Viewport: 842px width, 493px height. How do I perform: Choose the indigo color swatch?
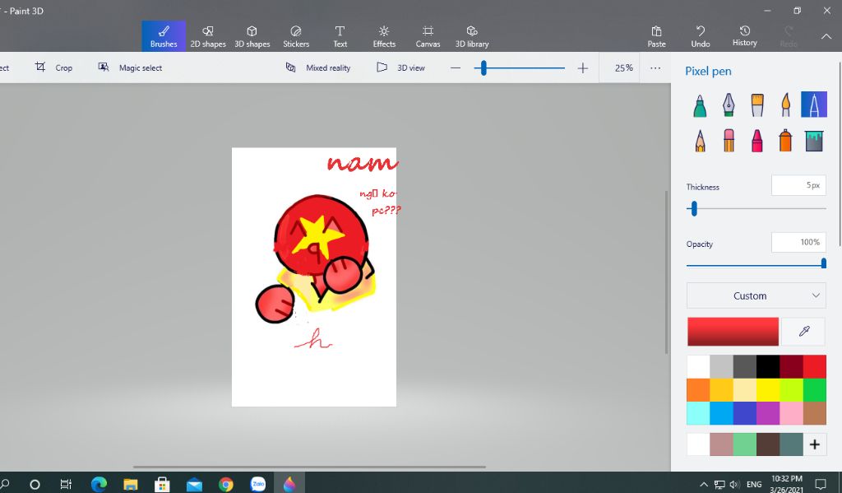tap(745, 413)
